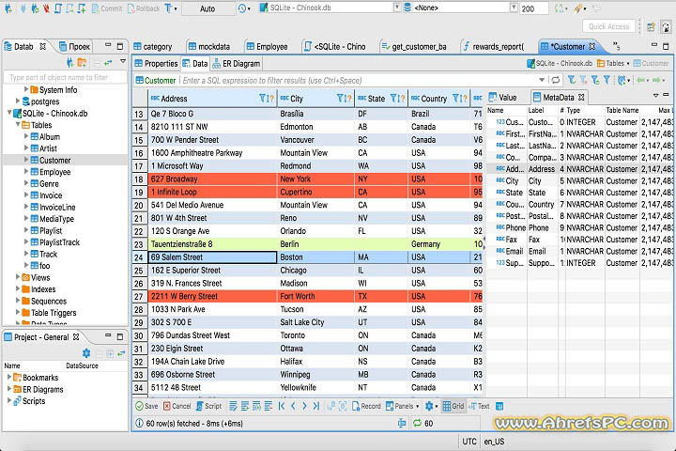Click the New Connection plug icon in top toolbar

point(8,8)
